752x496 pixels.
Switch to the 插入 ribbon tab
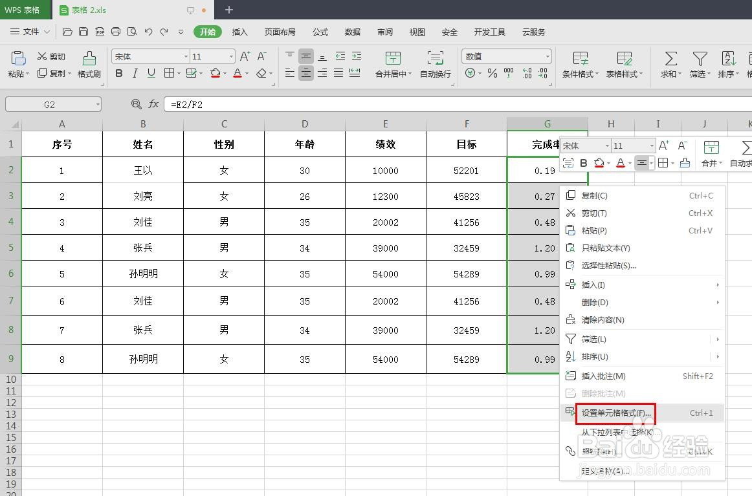[240, 31]
